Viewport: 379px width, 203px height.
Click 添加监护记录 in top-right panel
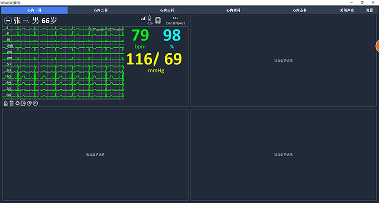pos(283,60)
